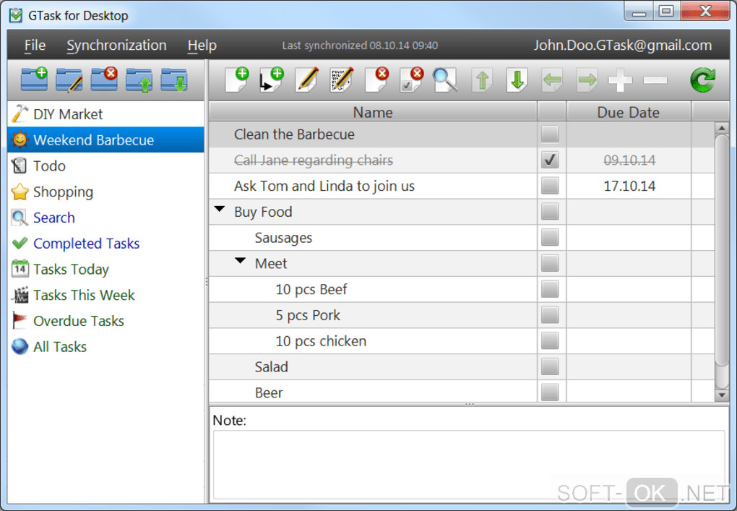Screen dimensions: 737x511
Task: Click the delete task icon
Action: pyautogui.click(x=376, y=80)
